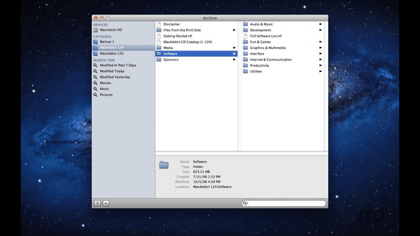Click the MacAddict 125 catalog icon

pyautogui.click(x=96, y=53)
